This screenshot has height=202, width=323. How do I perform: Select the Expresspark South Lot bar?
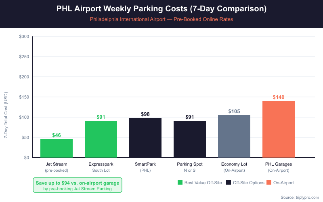tap(101, 139)
